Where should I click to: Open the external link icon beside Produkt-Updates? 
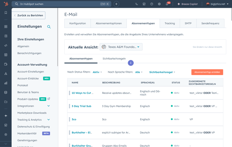[49, 99]
